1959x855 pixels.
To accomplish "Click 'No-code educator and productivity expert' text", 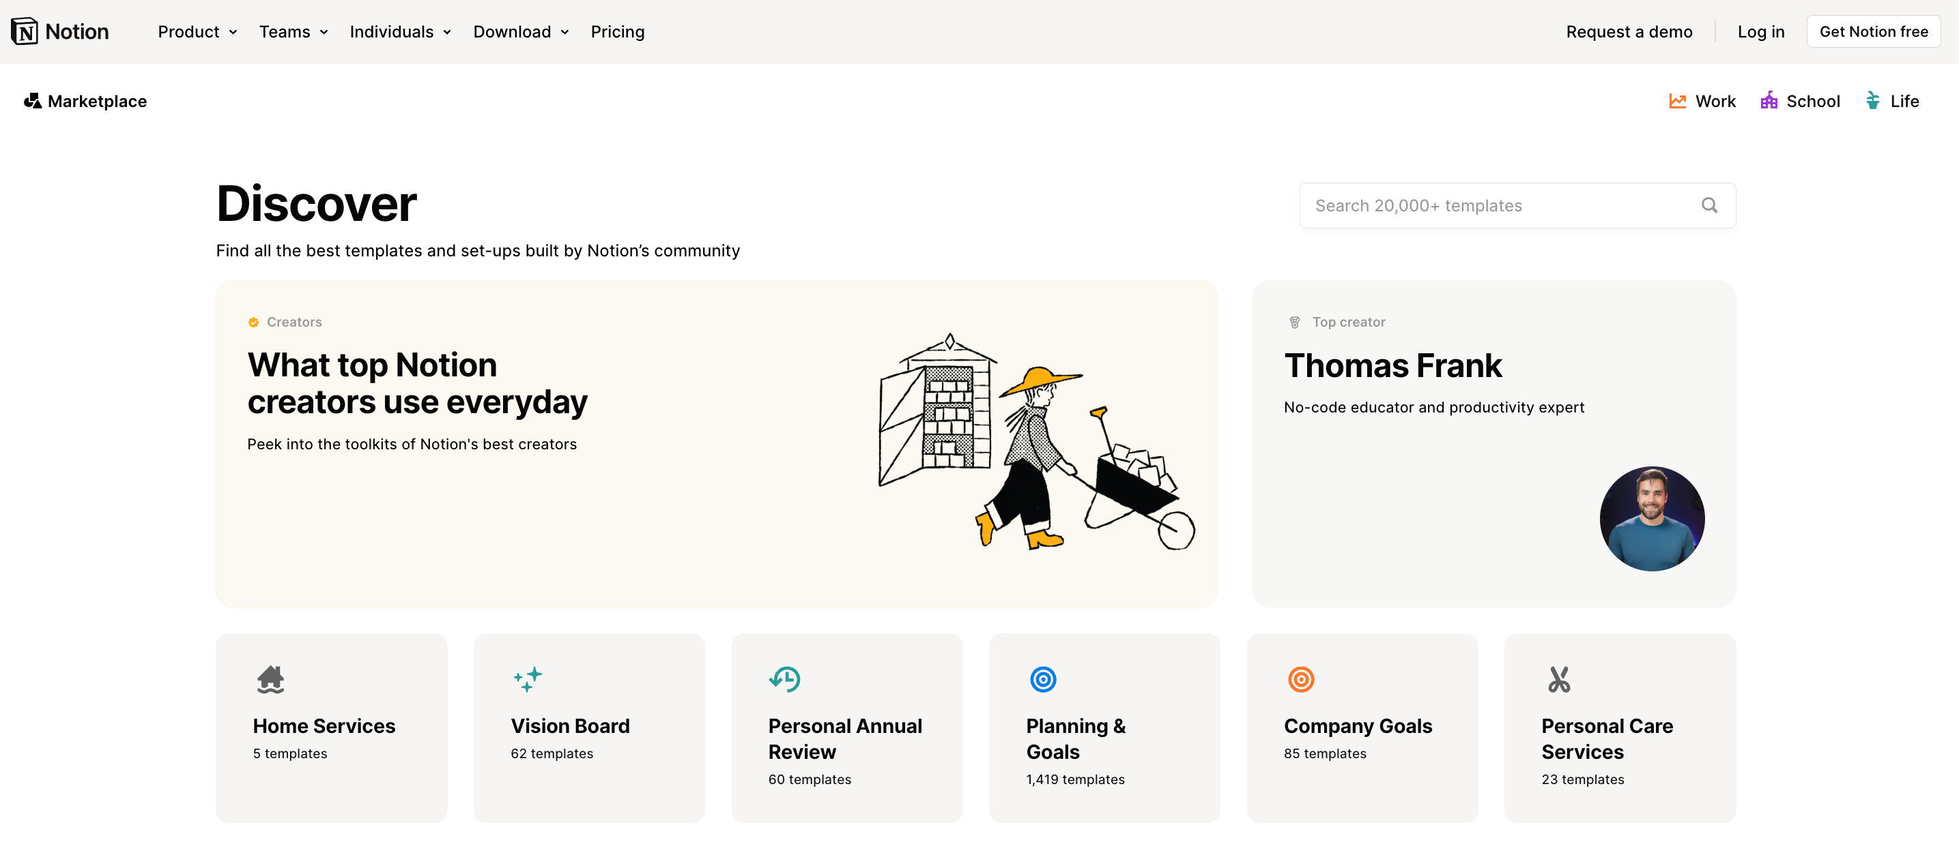I will click(x=1433, y=407).
